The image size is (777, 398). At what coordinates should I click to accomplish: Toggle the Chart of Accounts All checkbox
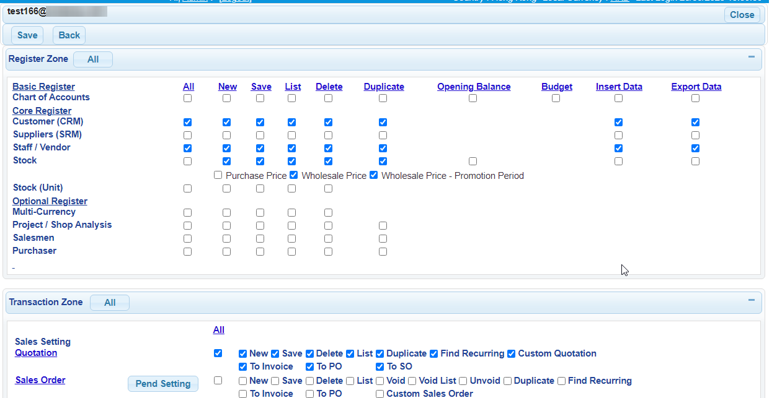click(x=188, y=98)
